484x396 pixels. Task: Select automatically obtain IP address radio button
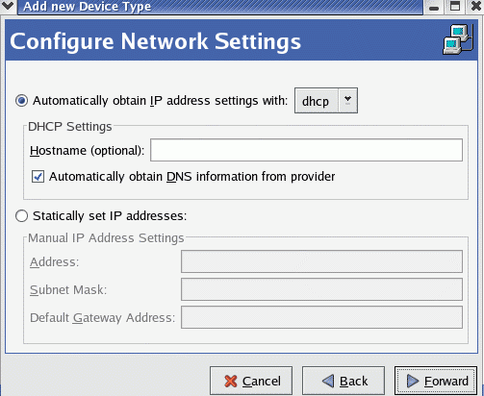click(22, 101)
